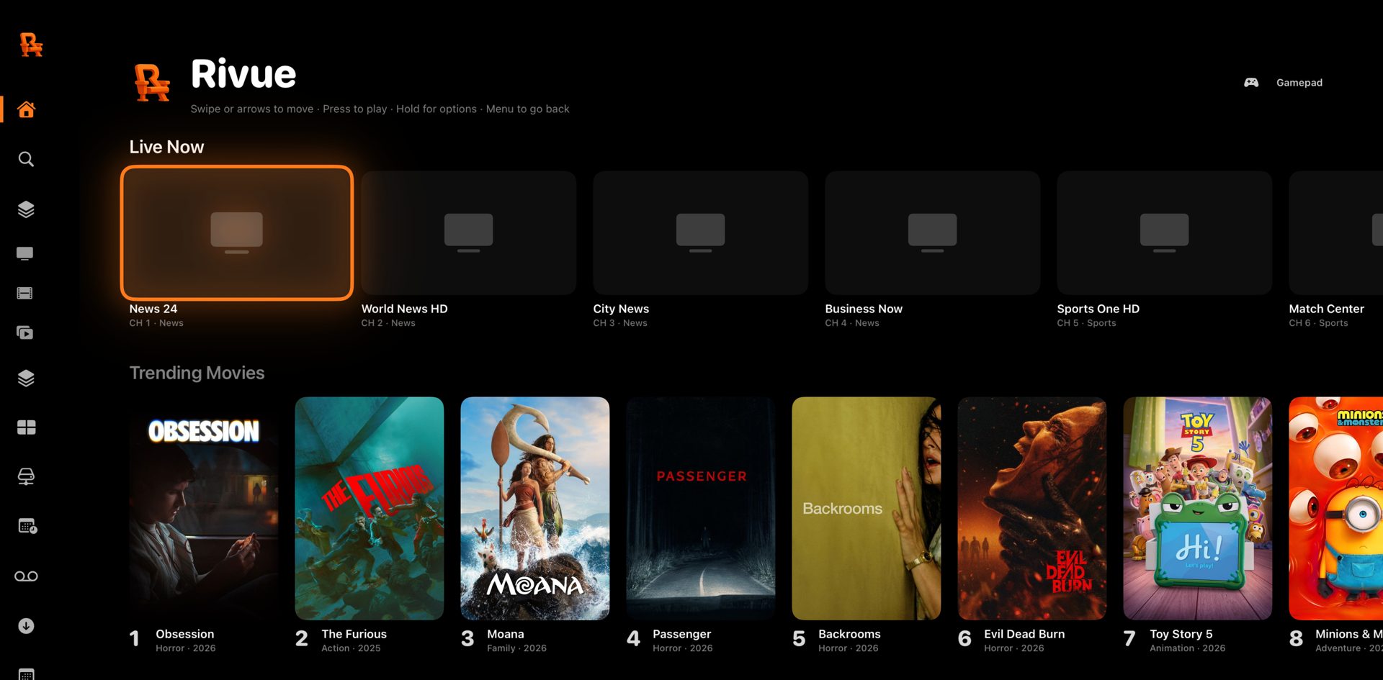
Task: Click the 'City News' channel title
Action: (x=621, y=309)
